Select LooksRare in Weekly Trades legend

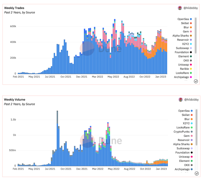[184, 73]
